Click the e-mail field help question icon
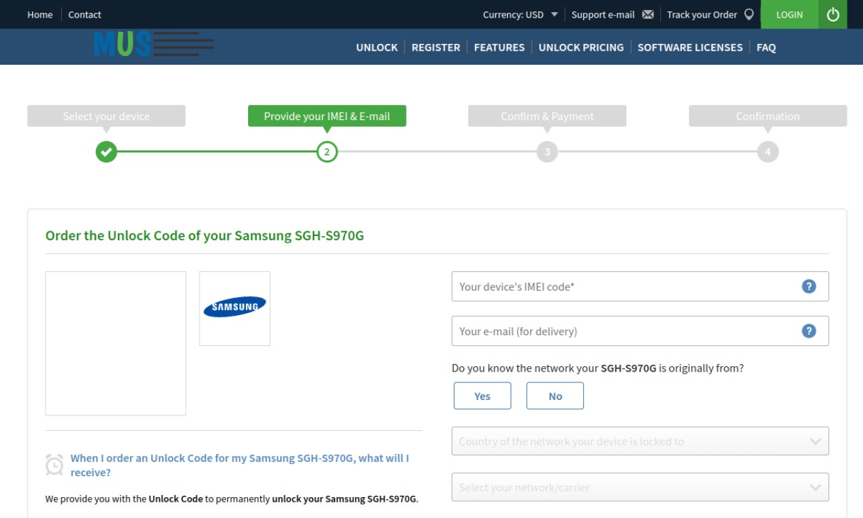Viewport: 863px width, 518px height. pyautogui.click(x=809, y=331)
